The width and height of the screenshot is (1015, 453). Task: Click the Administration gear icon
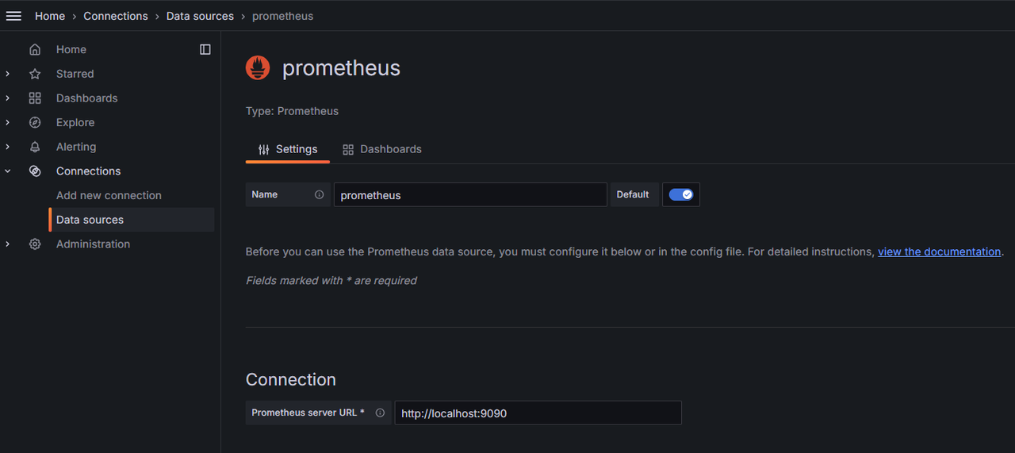pos(35,244)
